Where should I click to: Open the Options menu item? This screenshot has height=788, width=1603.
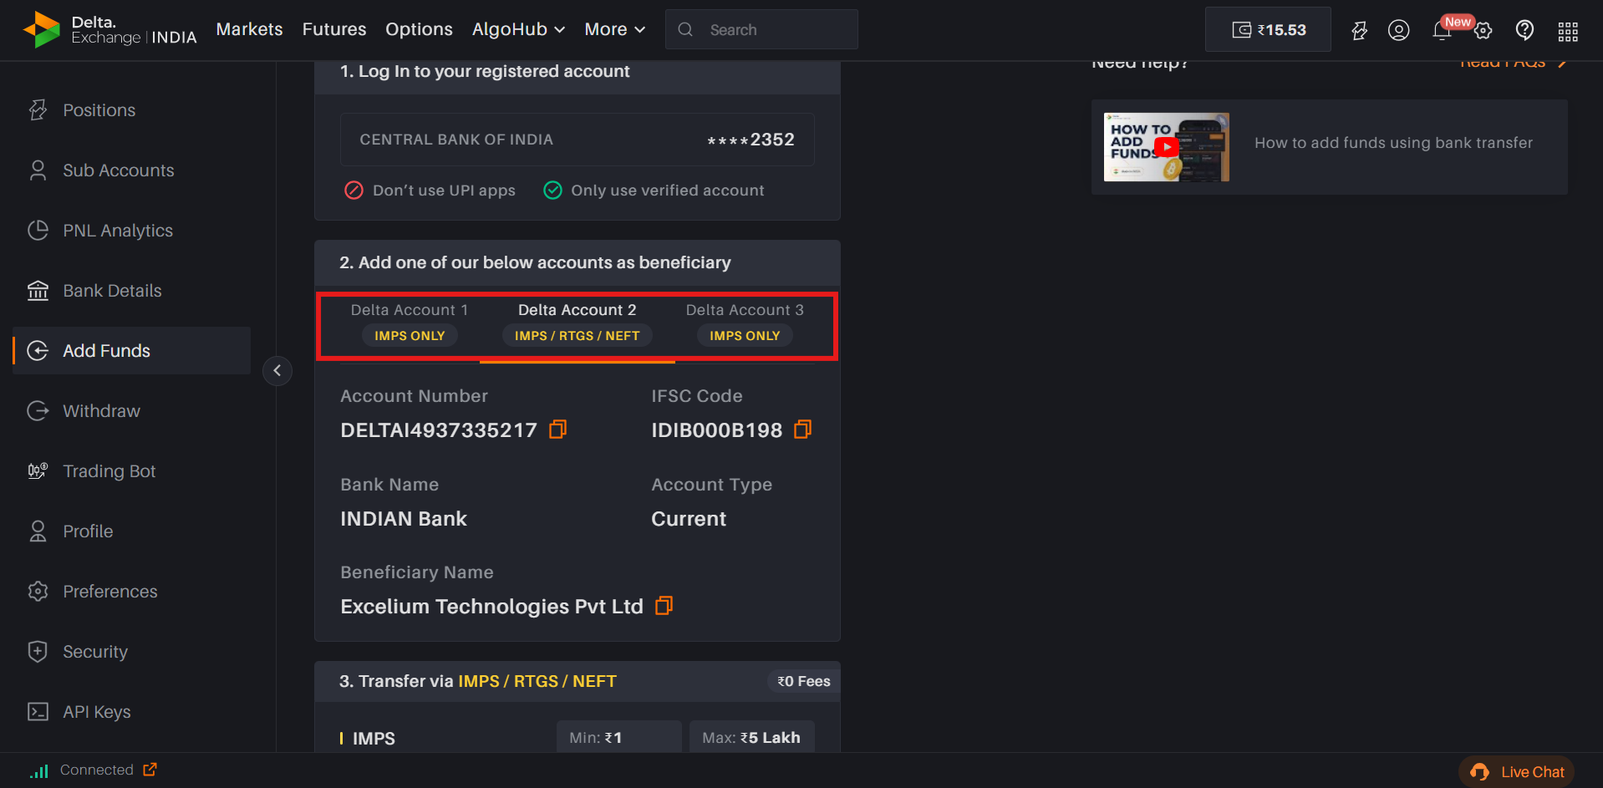click(419, 29)
